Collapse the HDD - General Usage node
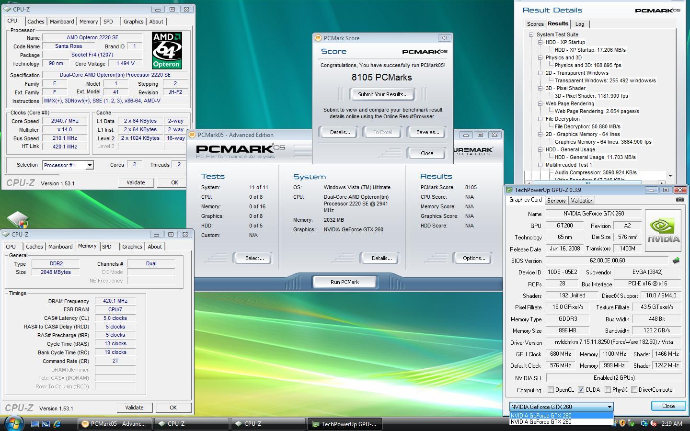Viewport: 690px width, 431px height. (540, 149)
